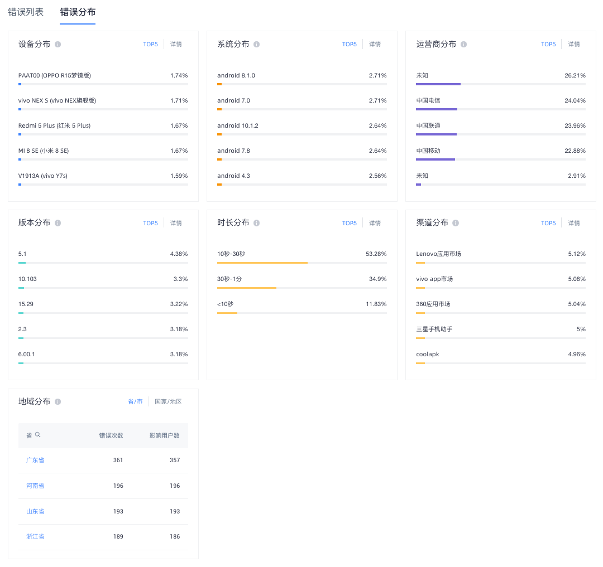This screenshot has height=567, width=603.
Task: Click info icon beside 地域分布 title
Action: 58,401
